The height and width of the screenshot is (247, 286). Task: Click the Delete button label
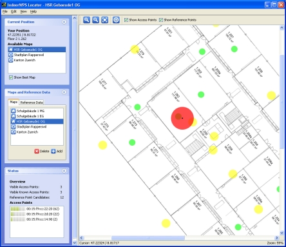click(44, 152)
